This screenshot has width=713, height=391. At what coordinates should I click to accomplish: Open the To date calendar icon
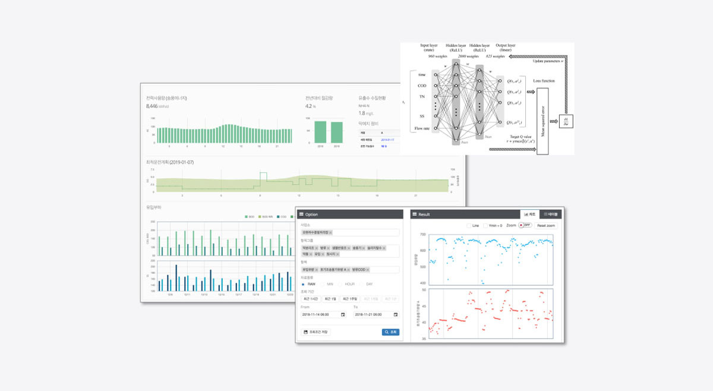pos(396,314)
